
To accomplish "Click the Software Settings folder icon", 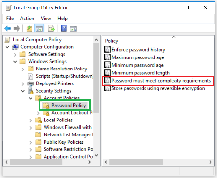I will [22, 54].
